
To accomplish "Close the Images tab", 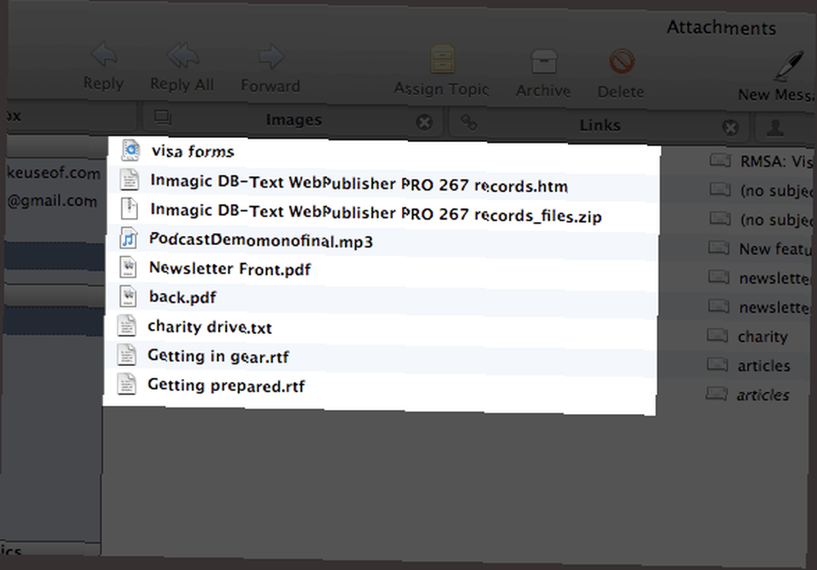I will coord(424,122).
